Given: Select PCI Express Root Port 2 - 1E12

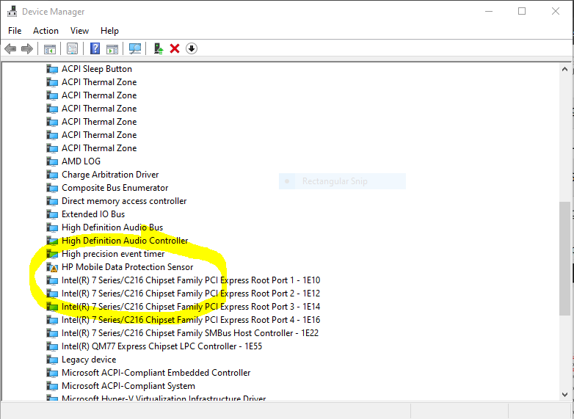Looking at the screenshot, I should [191, 294].
